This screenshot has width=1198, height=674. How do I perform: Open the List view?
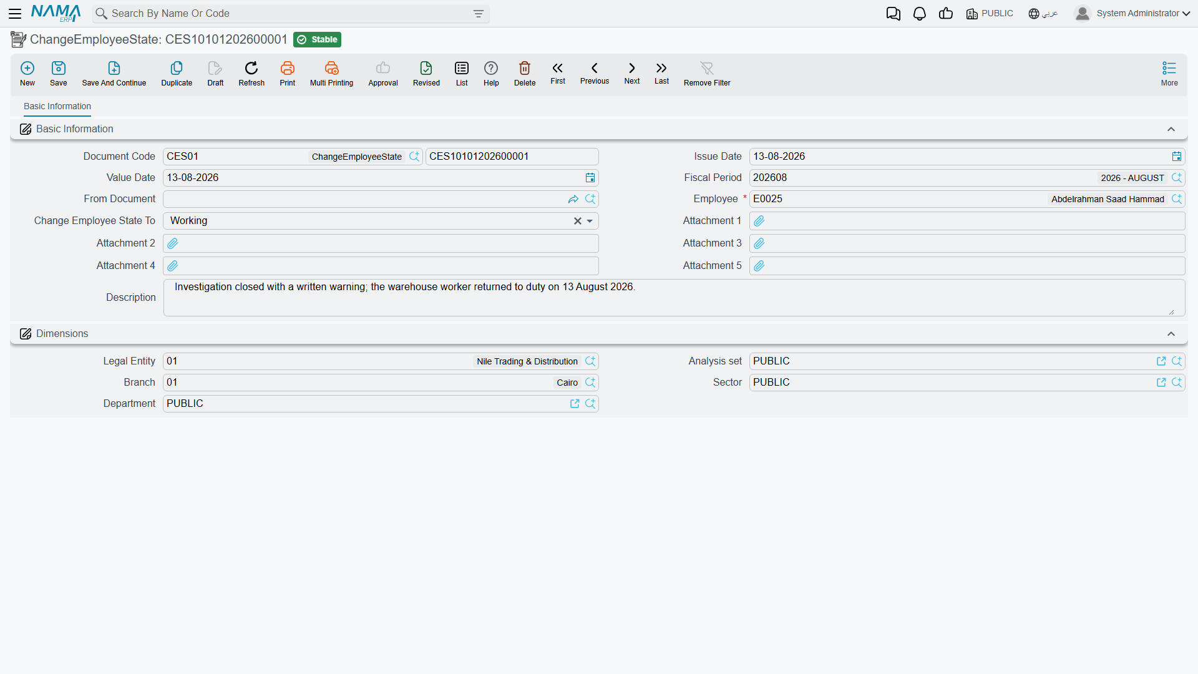pos(462,74)
